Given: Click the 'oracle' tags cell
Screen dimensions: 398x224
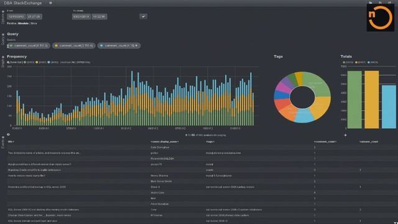Looking at the screenshot, I should 210,170.
